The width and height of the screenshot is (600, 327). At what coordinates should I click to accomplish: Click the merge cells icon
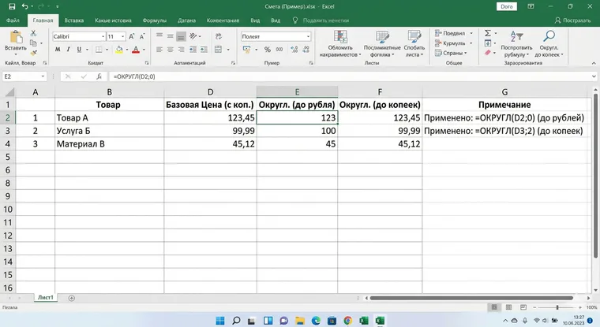pos(219,50)
